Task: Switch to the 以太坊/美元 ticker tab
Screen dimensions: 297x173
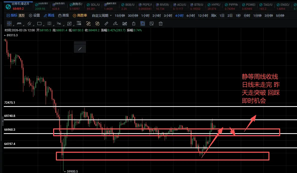Action: (42, 6)
